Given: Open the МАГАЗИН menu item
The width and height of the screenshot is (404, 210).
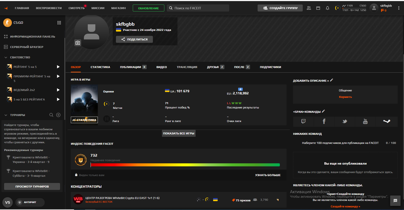Looking at the screenshot, I should pos(118,8).
